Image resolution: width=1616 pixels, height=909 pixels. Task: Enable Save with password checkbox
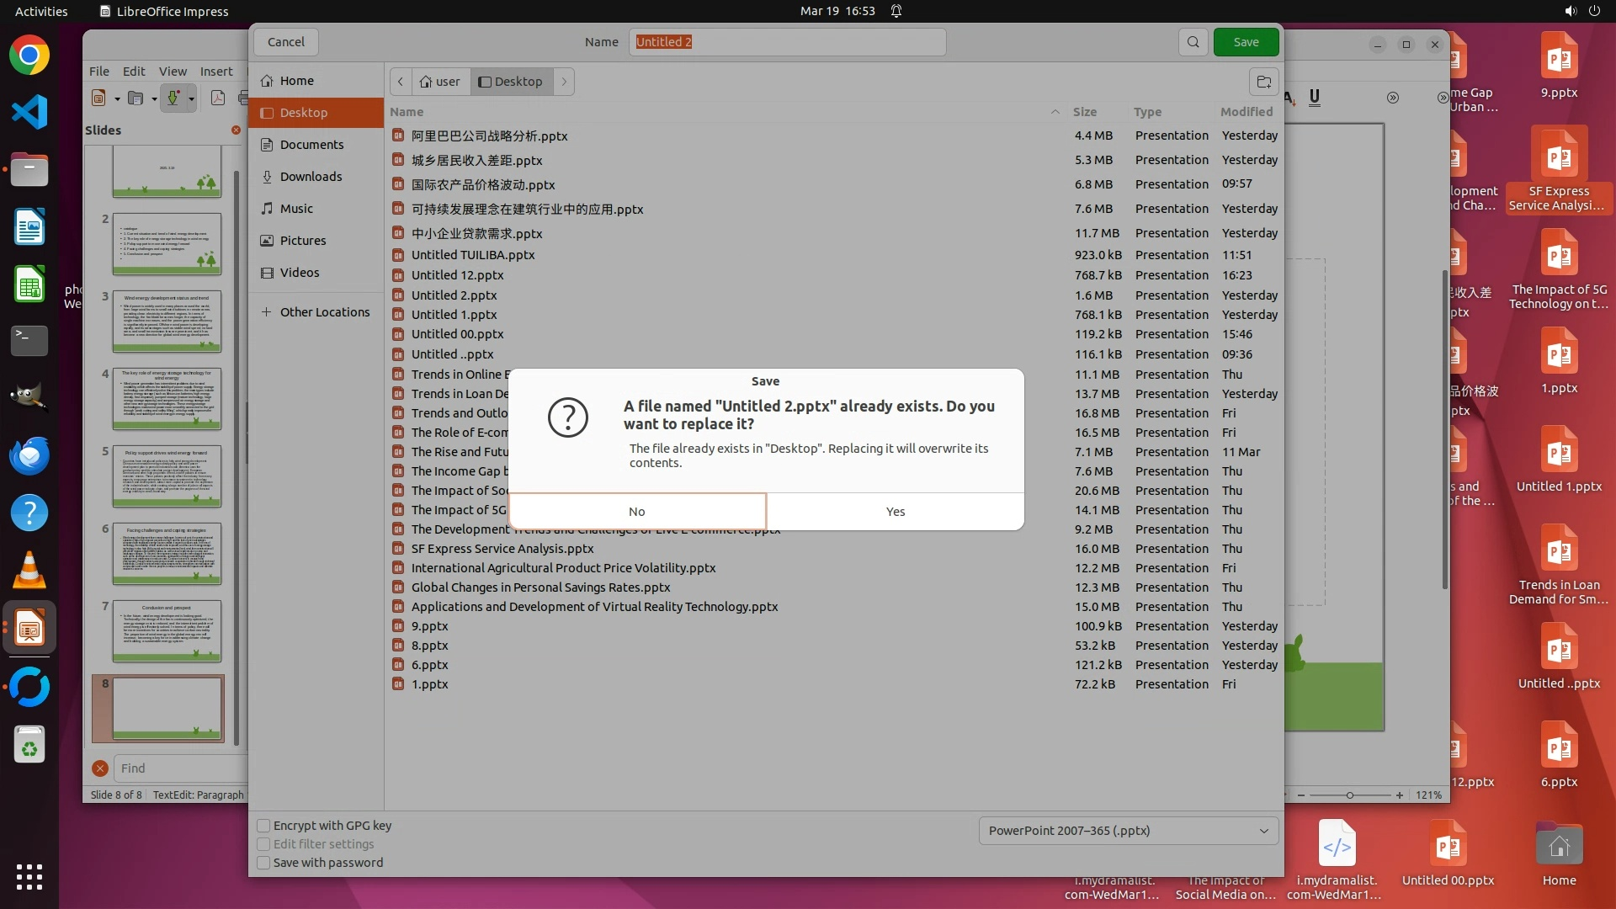coord(264,863)
